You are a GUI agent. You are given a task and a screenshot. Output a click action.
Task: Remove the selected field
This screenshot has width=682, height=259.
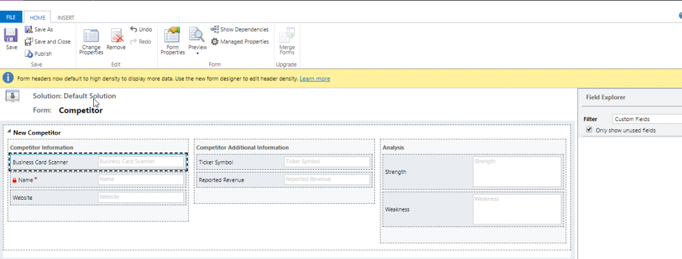point(116,39)
